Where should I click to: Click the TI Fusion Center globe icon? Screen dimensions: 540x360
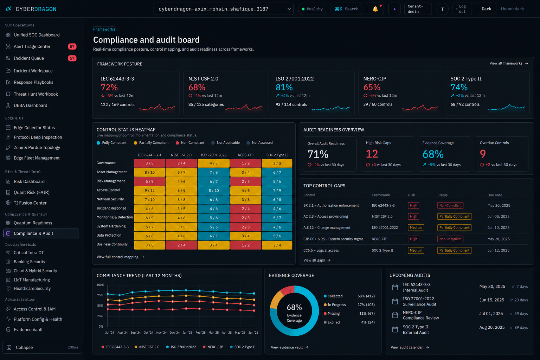(x=8, y=203)
